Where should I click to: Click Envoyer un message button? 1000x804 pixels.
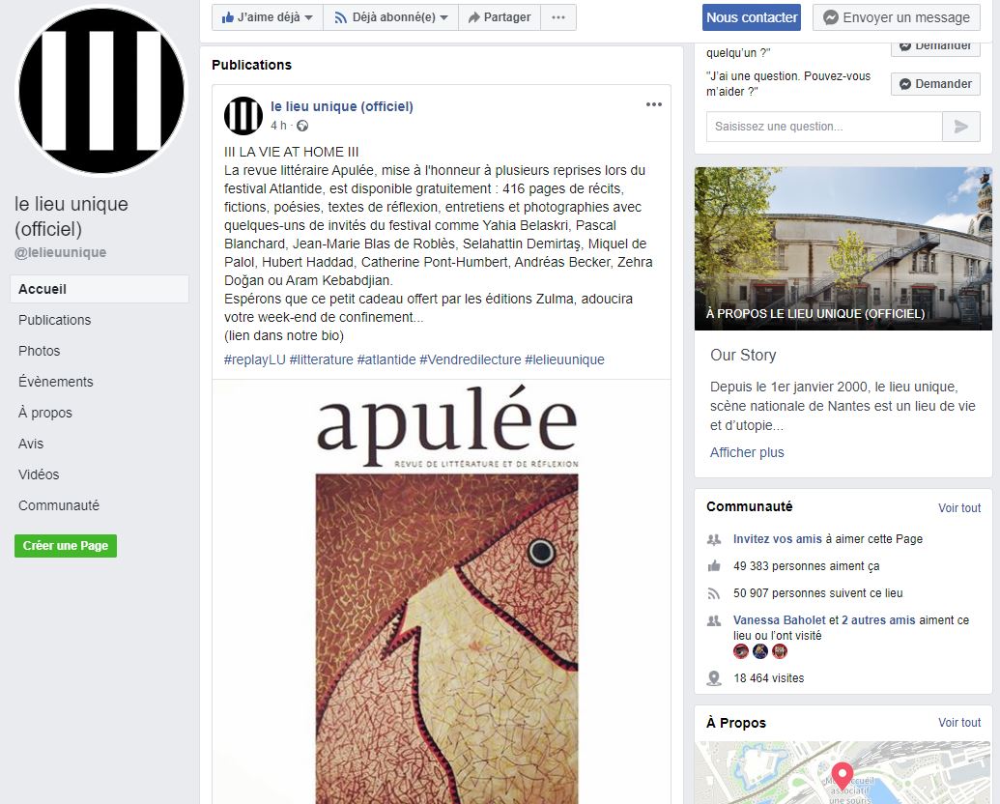[896, 17]
